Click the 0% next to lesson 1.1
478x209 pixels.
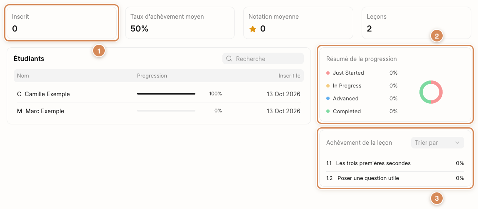pyautogui.click(x=460, y=163)
